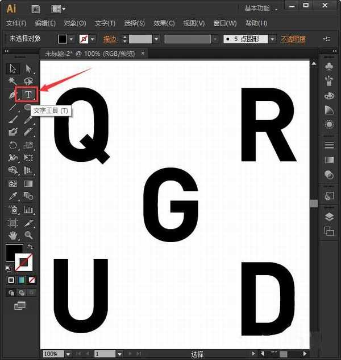Open the Color palette panel icon
The height and width of the screenshot is (360, 341).
pos(328,95)
